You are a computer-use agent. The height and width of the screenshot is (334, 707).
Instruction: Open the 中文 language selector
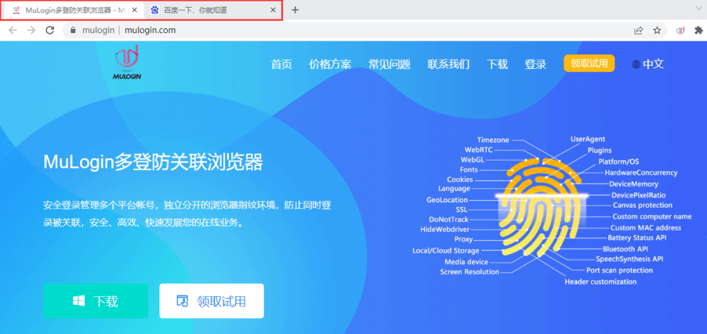coord(653,64)
